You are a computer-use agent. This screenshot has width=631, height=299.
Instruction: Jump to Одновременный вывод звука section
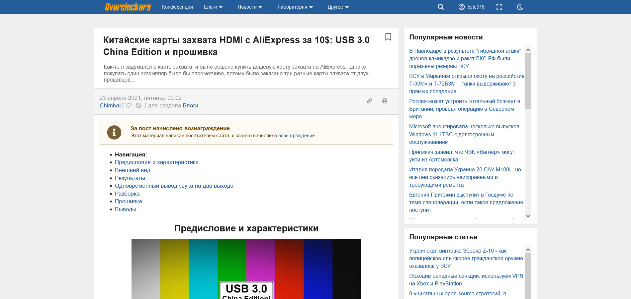point(174,186)
